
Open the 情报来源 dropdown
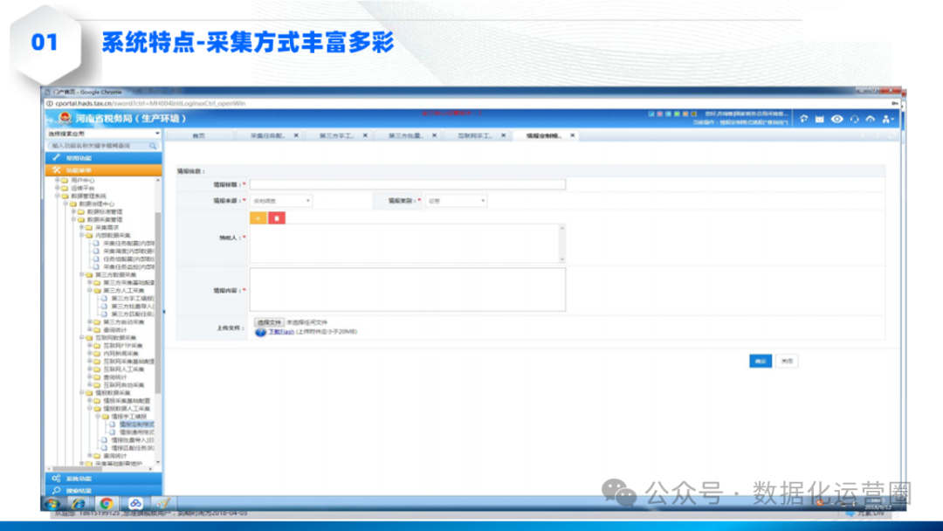(x=280, y=201)
